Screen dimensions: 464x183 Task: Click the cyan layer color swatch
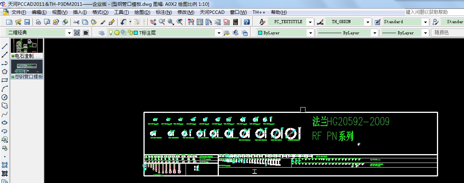click(x=136, y=33)
